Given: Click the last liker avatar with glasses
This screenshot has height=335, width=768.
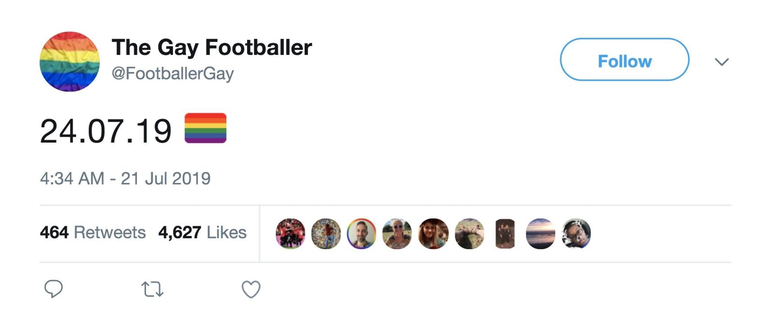Looking at the screenshot, I should point(575,233).
